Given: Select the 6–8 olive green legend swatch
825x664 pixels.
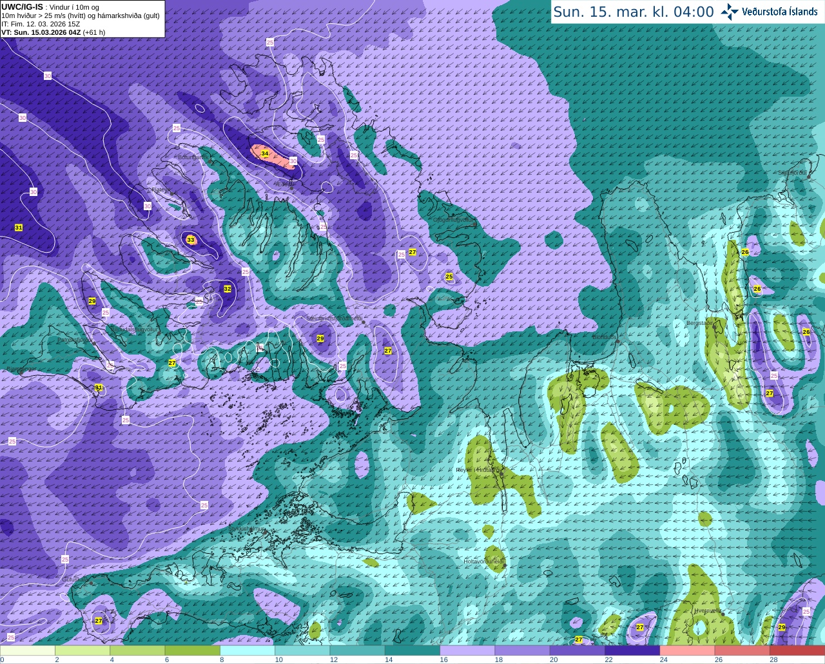Looking at the screenshot, I should [193, 650].
